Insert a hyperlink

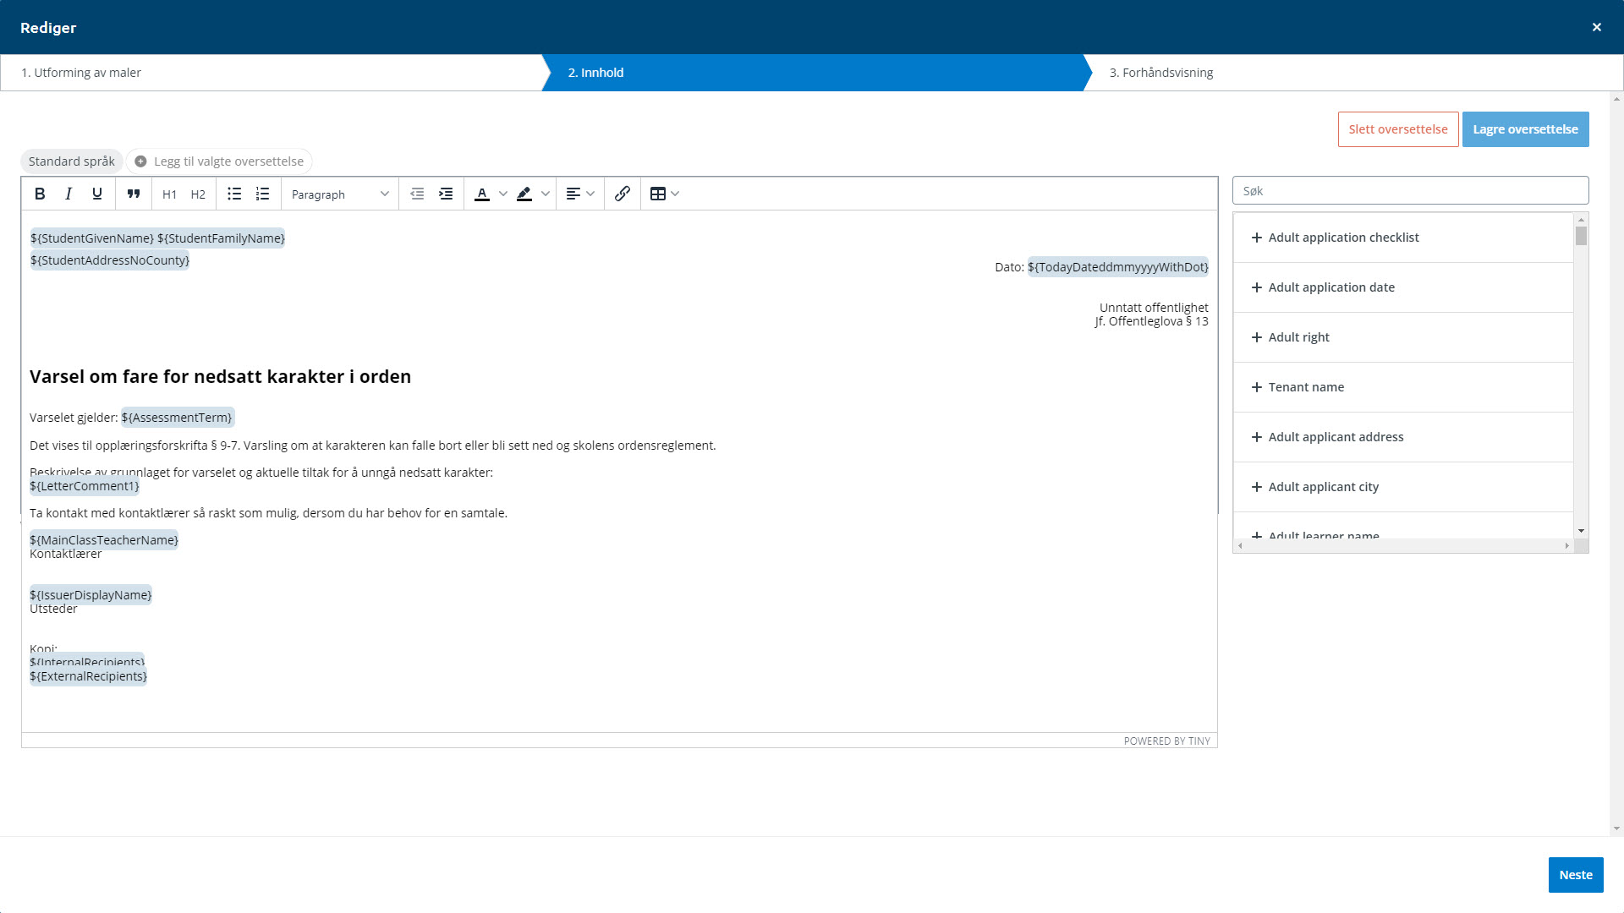coord(623,194)
